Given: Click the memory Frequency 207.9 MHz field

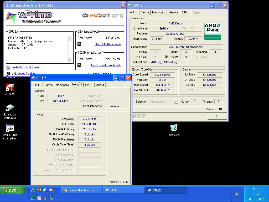Looking at the screenshot, I should click(x=90, y=119).
